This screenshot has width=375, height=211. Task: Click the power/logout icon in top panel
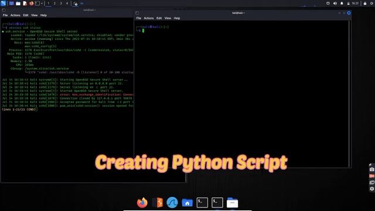pyautogui.click(x=372, y=4)
